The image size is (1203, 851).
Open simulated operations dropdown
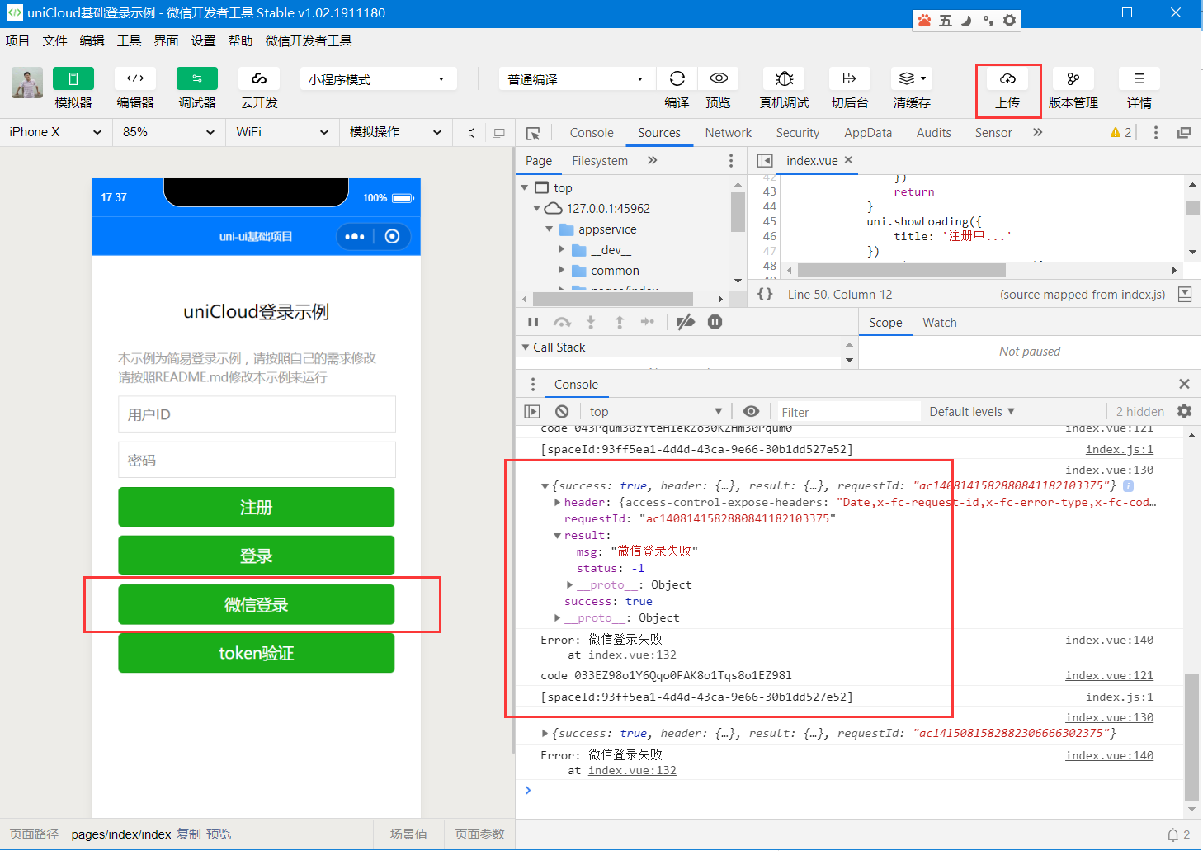(x=395, y=132)
